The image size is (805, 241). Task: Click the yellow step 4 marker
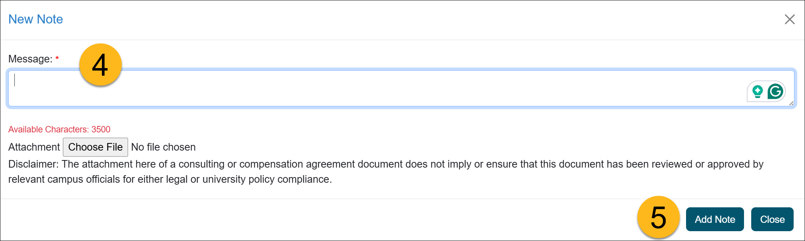coord(100,65)
